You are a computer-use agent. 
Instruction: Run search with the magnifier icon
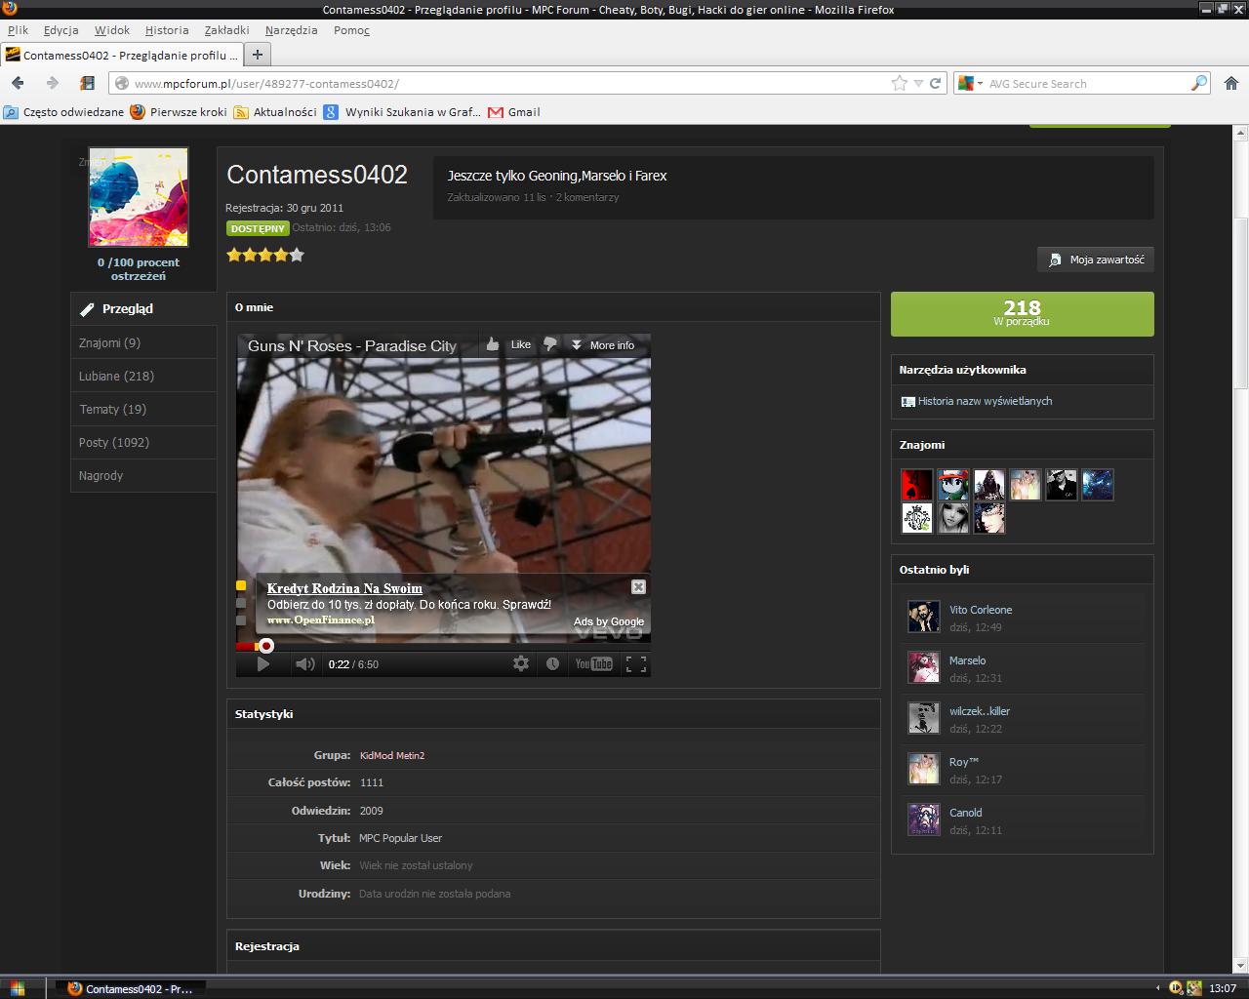point(1199,84)
